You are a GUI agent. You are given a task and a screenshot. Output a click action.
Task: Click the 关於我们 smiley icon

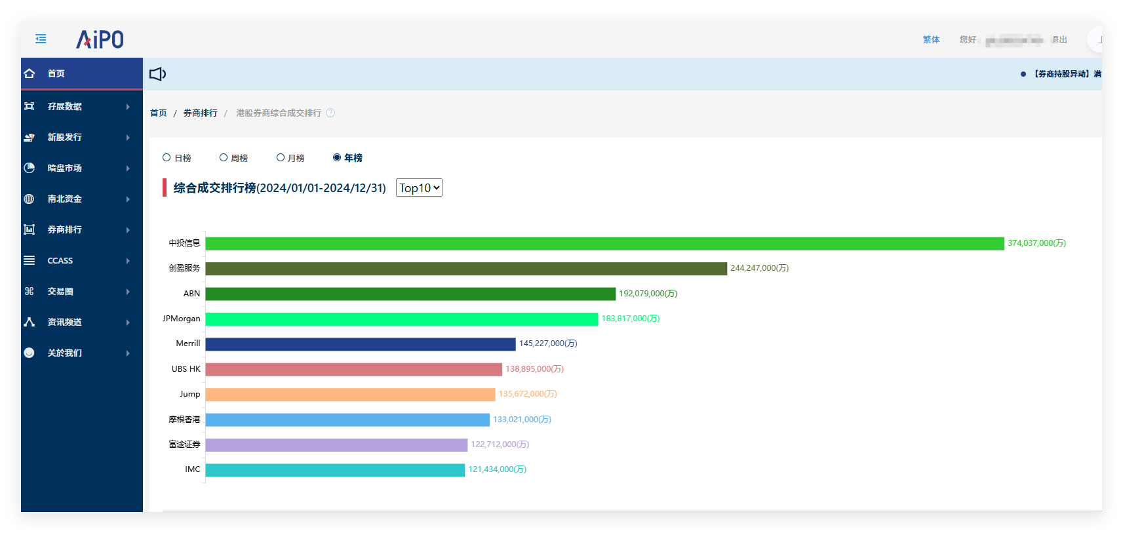click(30, 353)
